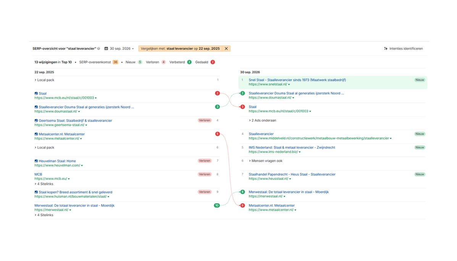
Task: Click the SERP-overeenkomst 36 indicator
Action: tap(99, 62)
